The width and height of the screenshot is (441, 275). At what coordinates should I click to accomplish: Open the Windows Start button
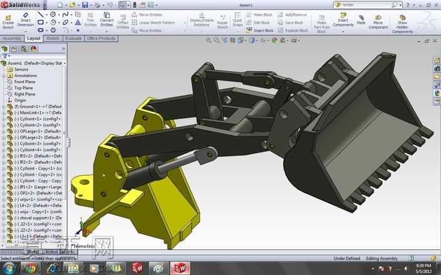[9, 268]
